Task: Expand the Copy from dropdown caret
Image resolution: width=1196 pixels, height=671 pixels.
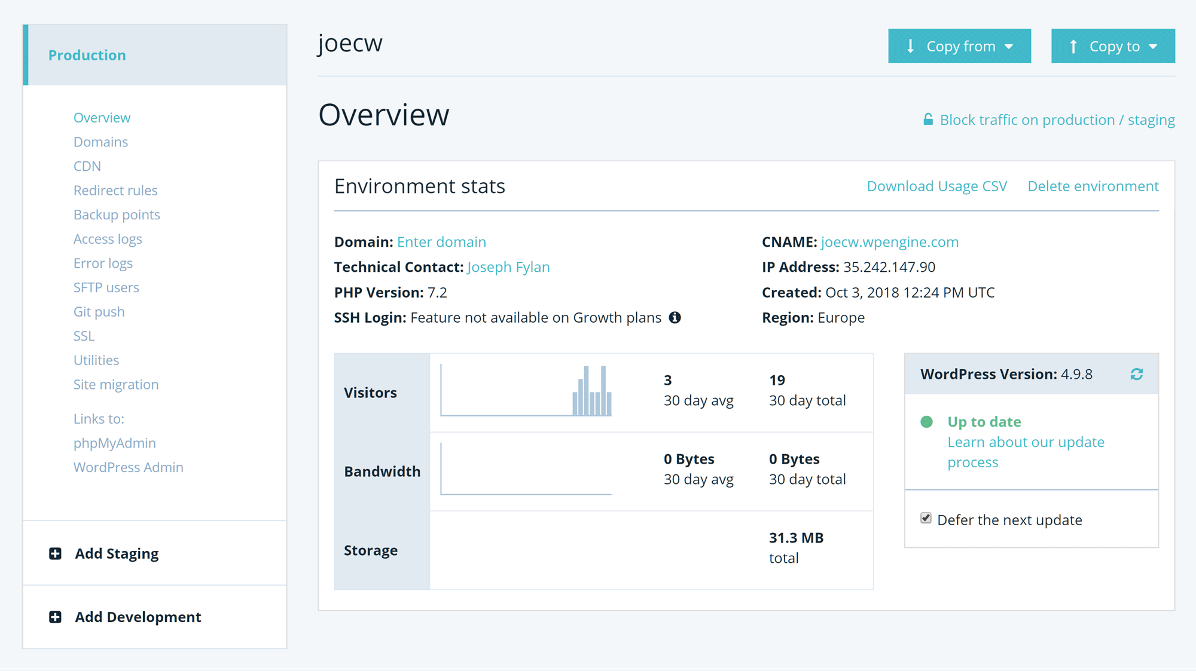Action: click(x=1009, y=47)
